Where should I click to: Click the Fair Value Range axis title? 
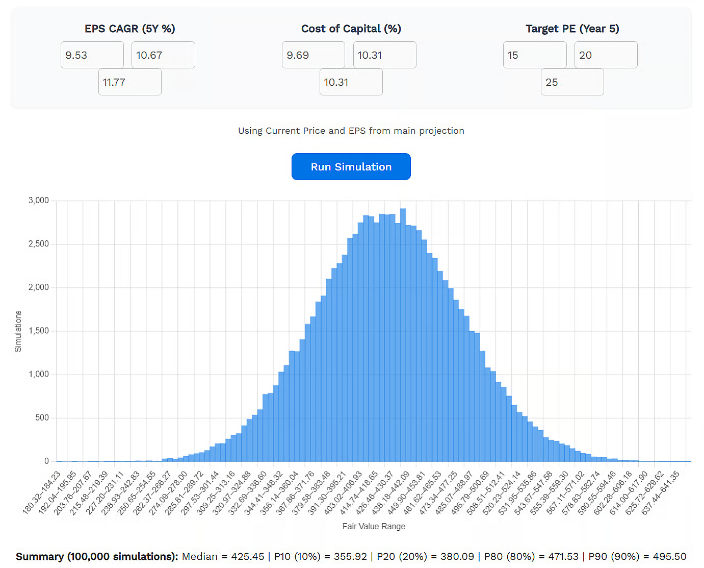click(x=374, y=526)
